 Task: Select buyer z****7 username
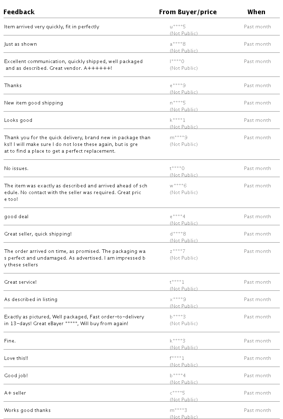(x=178, y=251)
